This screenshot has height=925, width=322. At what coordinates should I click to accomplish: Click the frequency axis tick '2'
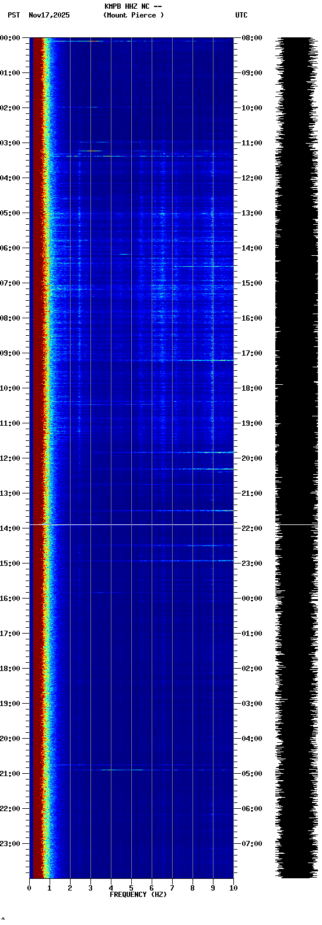pos(70,888)
